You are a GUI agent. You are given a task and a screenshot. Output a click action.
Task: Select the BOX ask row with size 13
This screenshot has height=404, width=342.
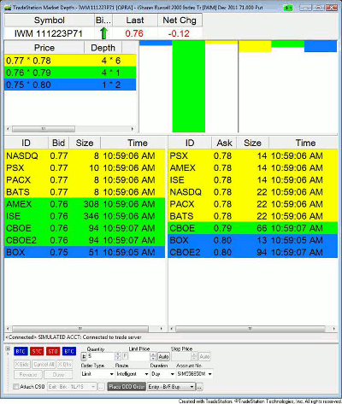point(252,240)
